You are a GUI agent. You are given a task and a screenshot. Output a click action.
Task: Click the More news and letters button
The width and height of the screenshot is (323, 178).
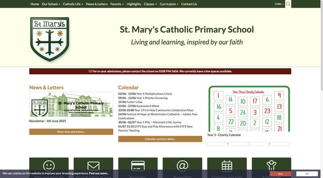[x=71, y=132]
